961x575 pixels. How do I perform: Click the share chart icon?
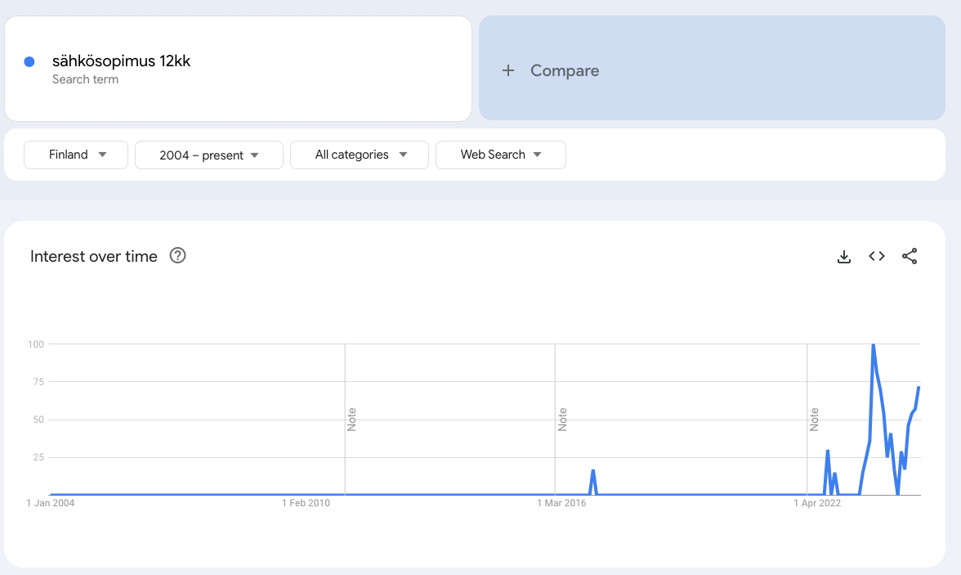(x=910, y=257)
